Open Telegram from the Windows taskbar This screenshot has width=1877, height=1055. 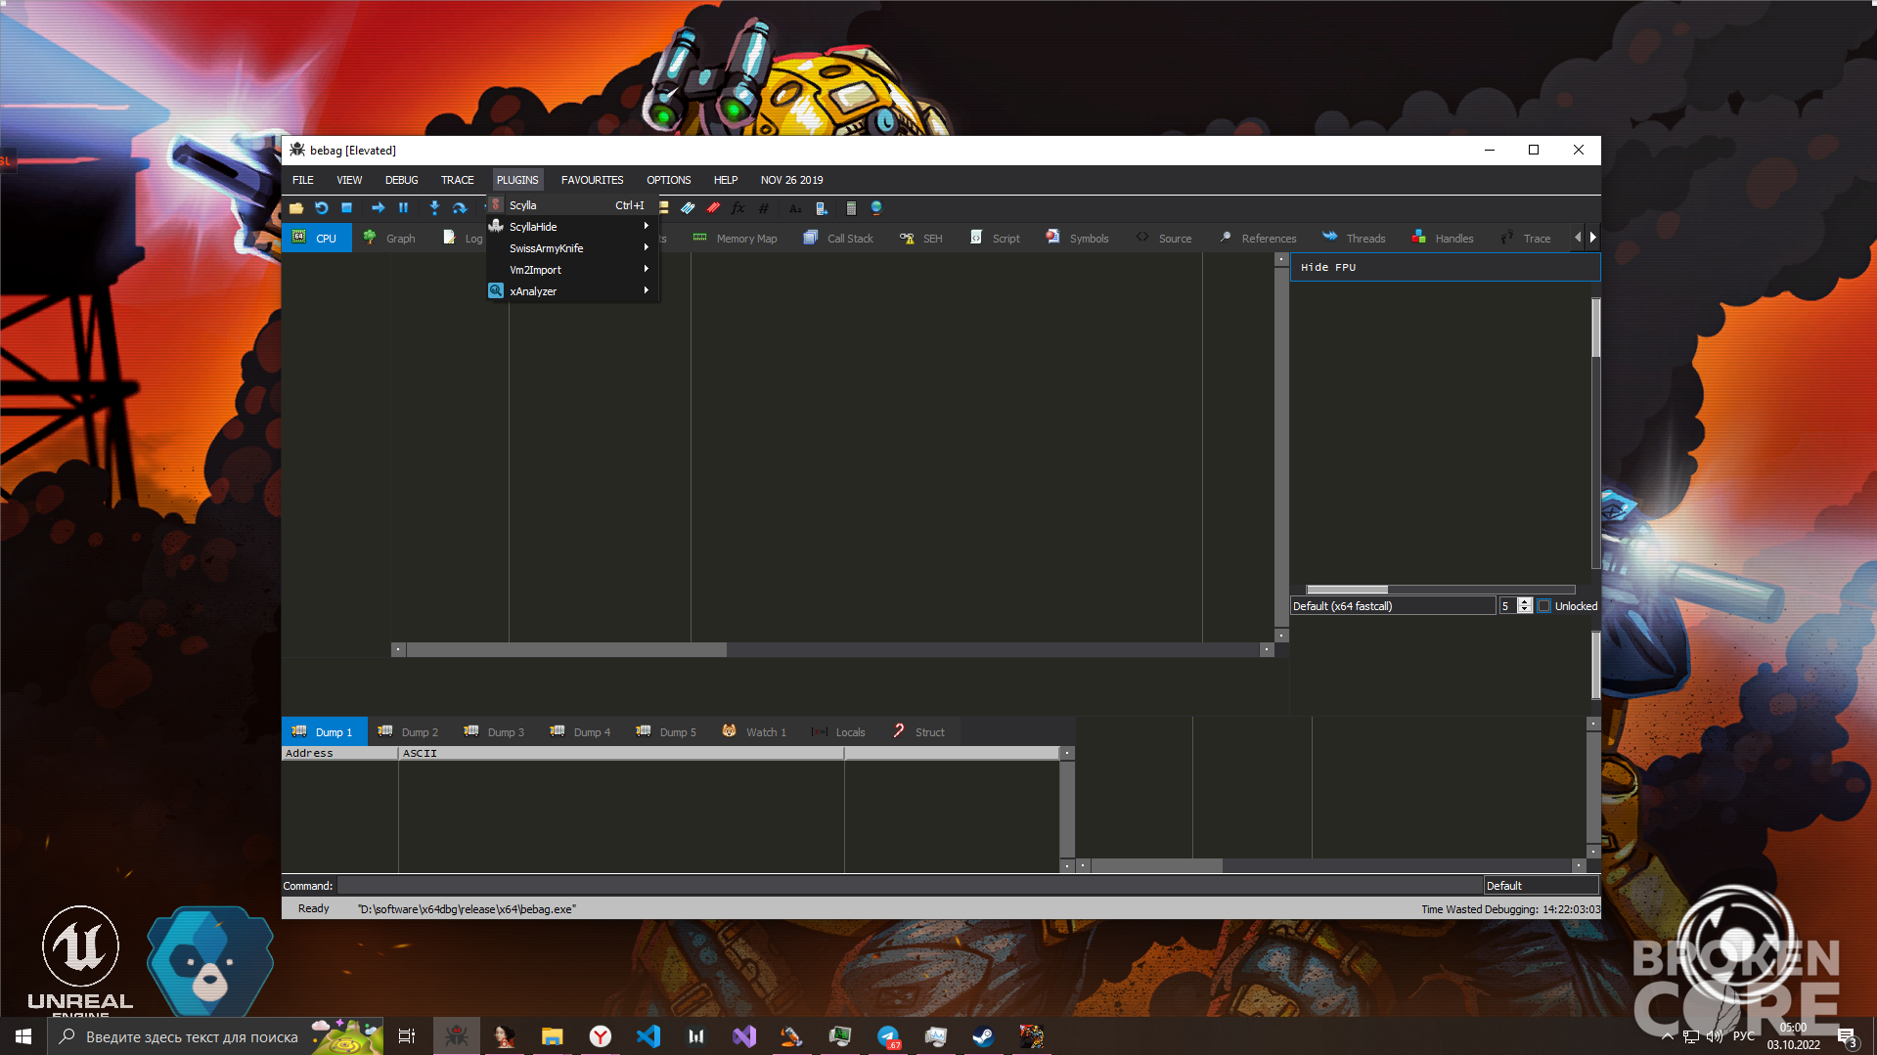[888, 1036]
